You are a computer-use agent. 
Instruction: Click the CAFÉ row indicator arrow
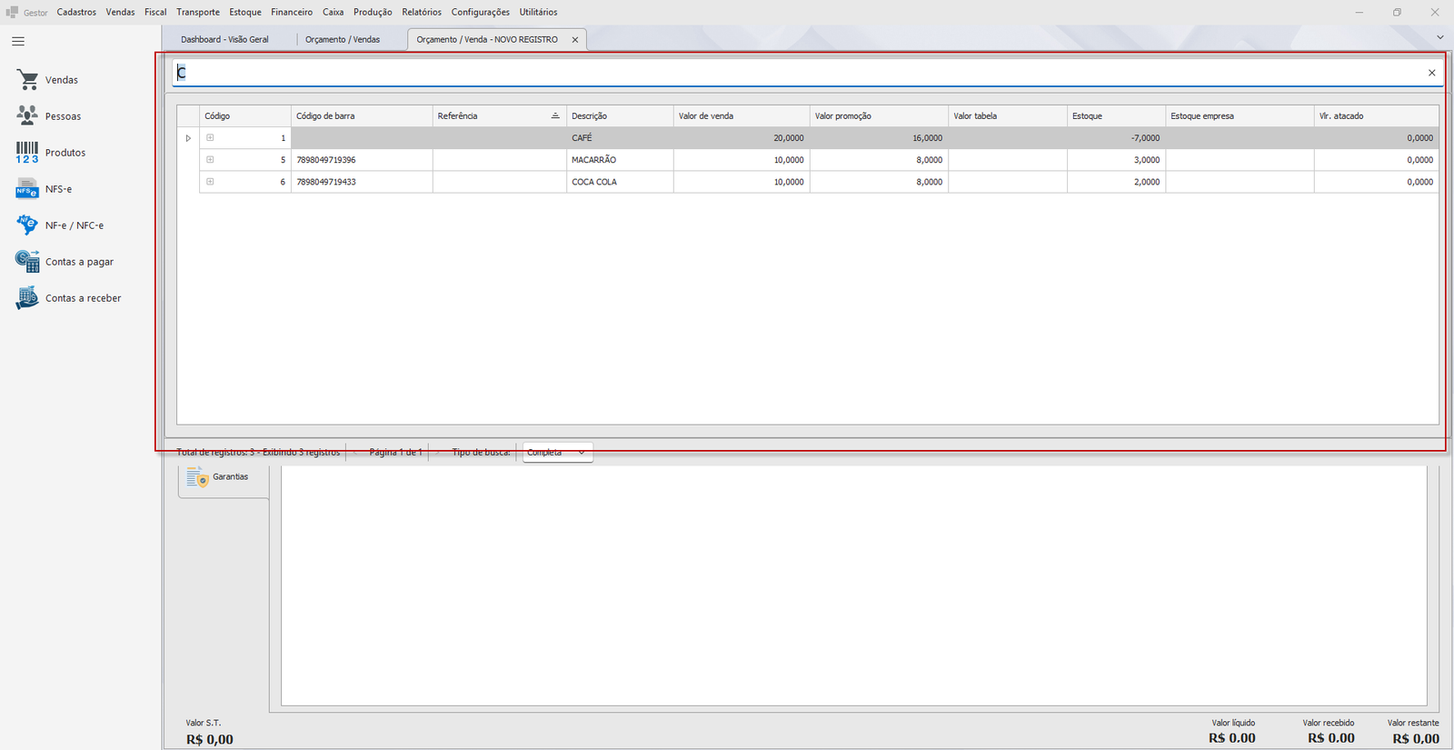(188, 138)
